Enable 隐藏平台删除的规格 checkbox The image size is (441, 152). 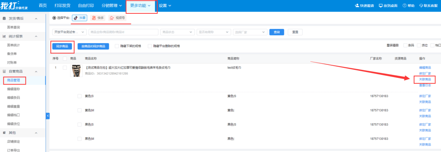tap(150, 46)
